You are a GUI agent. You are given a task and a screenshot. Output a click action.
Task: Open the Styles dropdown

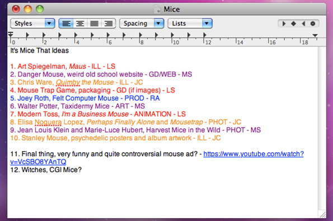(x=32, y=23)
